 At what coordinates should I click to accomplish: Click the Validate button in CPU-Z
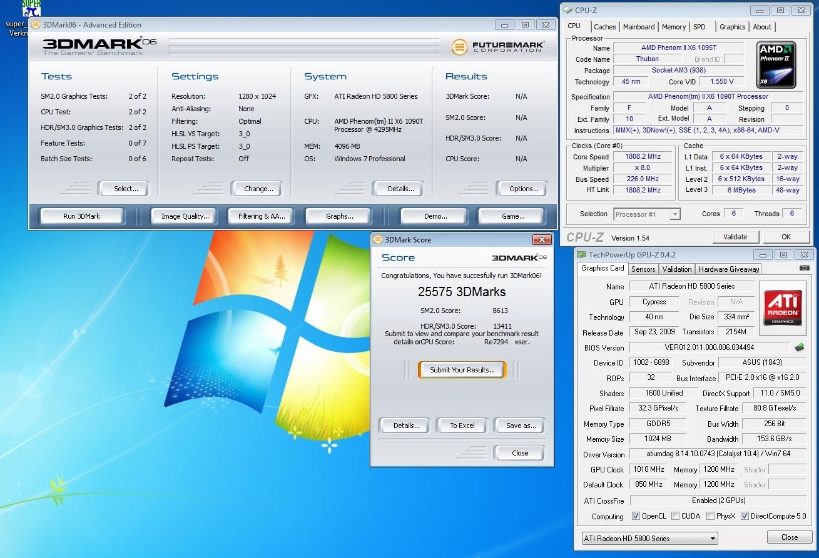[x=735, y=237]
